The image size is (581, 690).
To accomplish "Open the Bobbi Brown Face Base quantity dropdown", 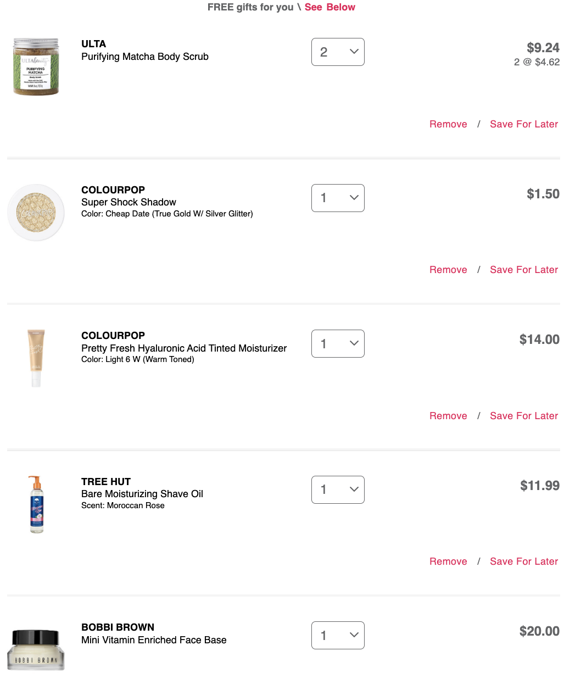I will point(338,635).
